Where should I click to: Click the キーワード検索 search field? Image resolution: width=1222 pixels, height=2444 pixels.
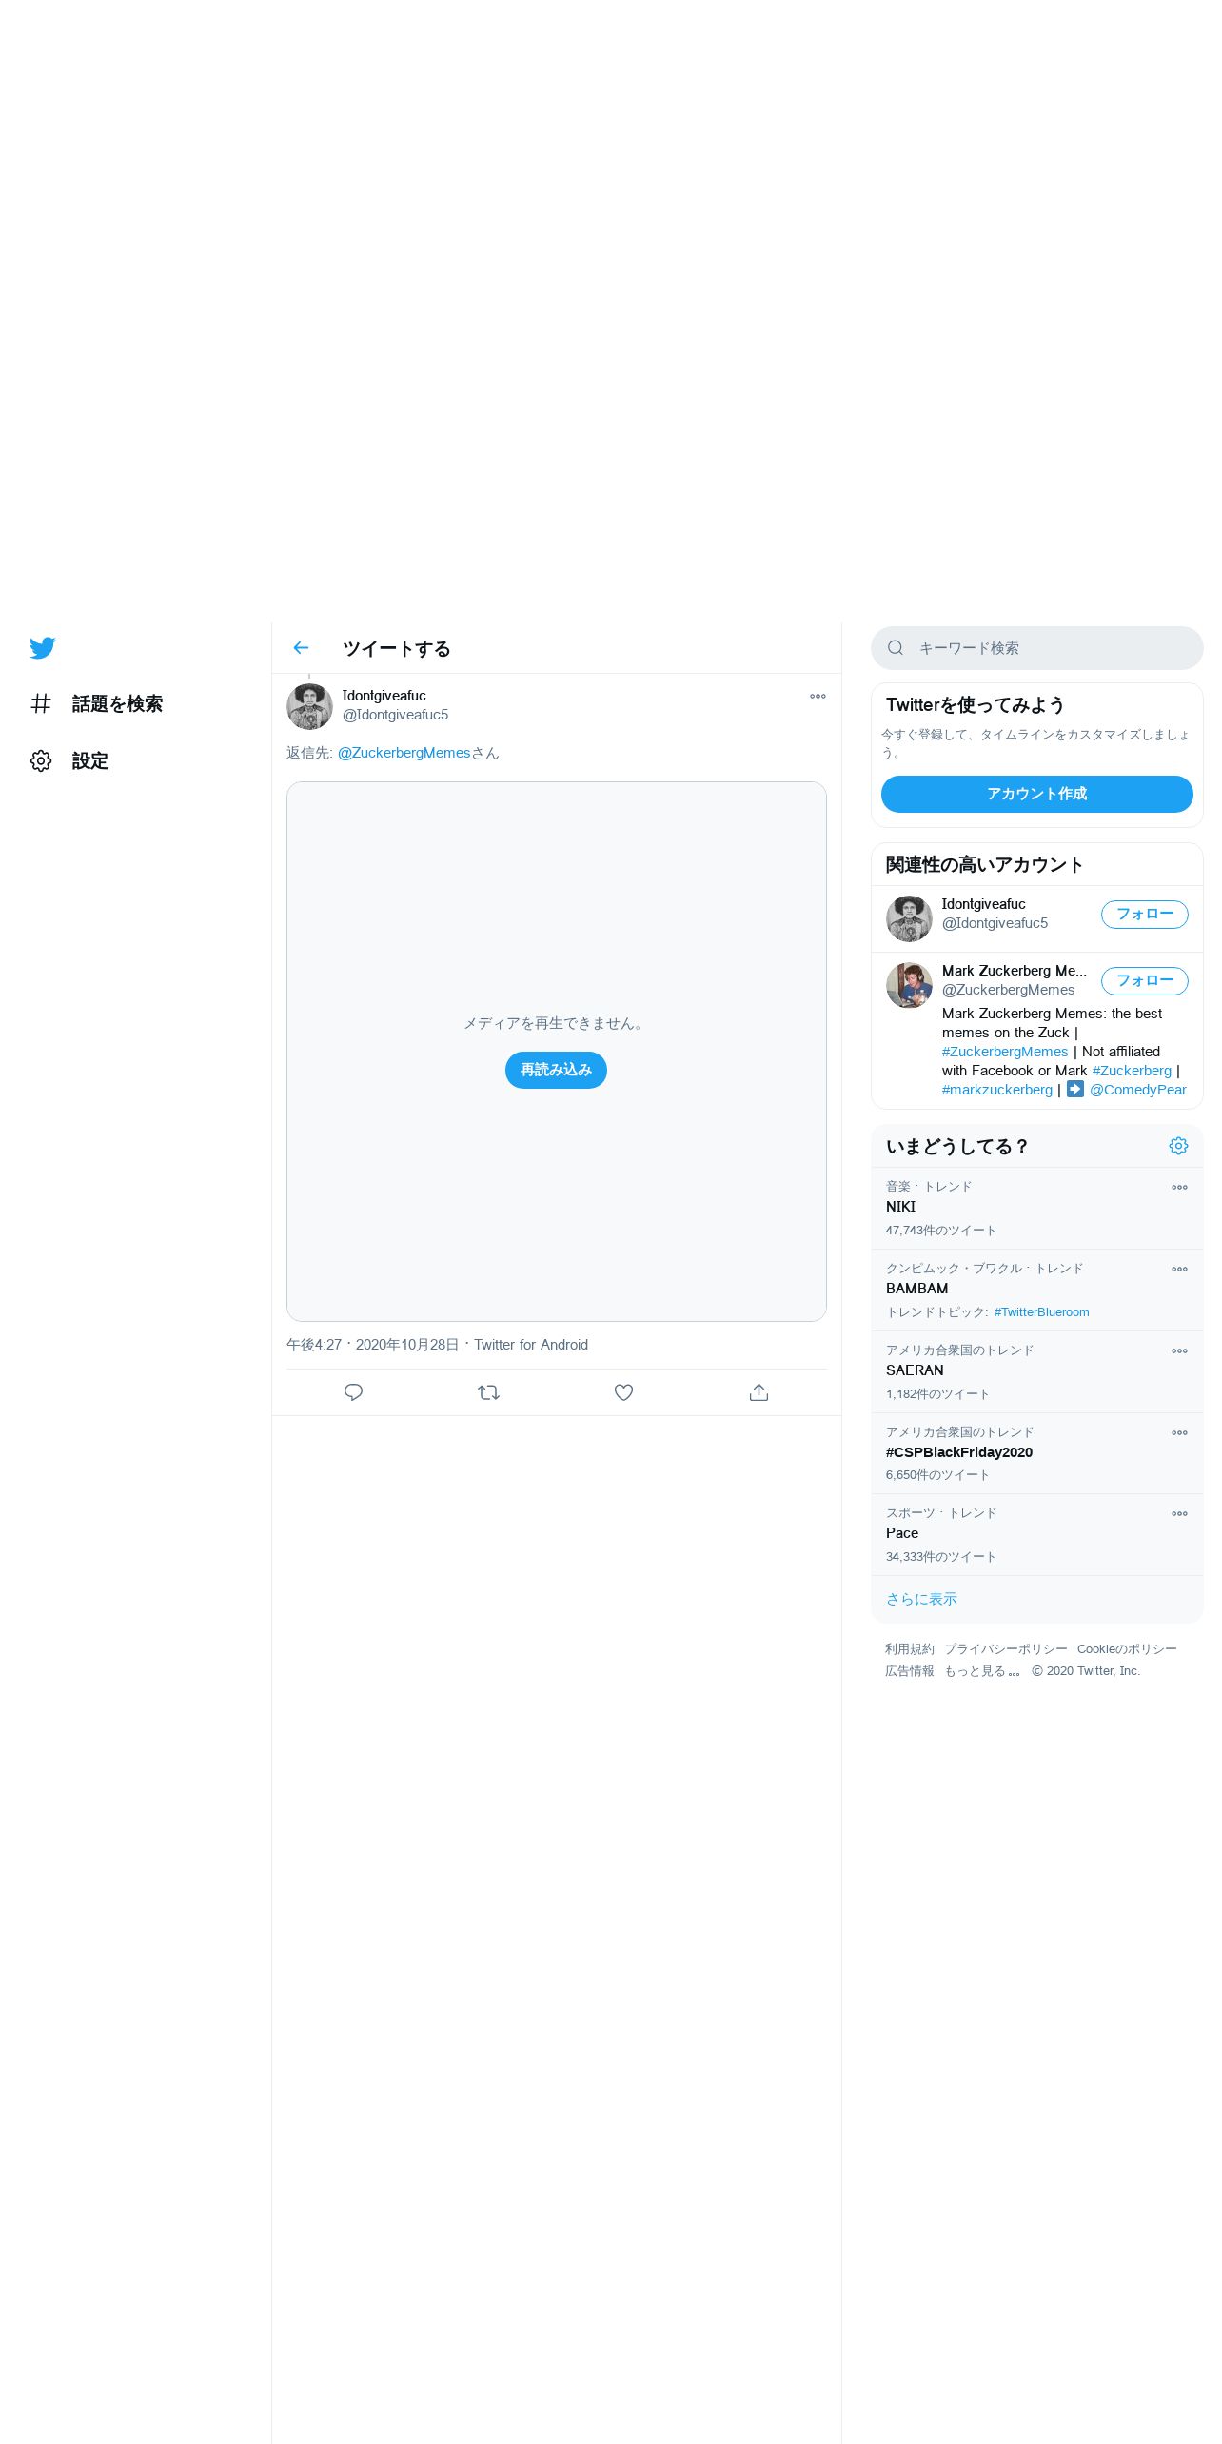(x=1036, y=648)
